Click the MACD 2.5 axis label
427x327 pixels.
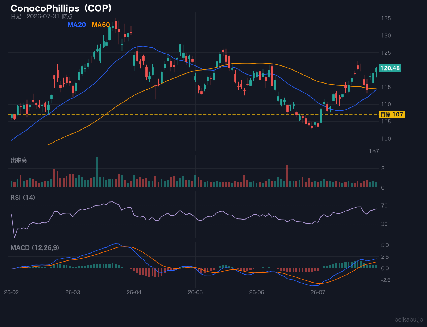[x=385, y=256]
